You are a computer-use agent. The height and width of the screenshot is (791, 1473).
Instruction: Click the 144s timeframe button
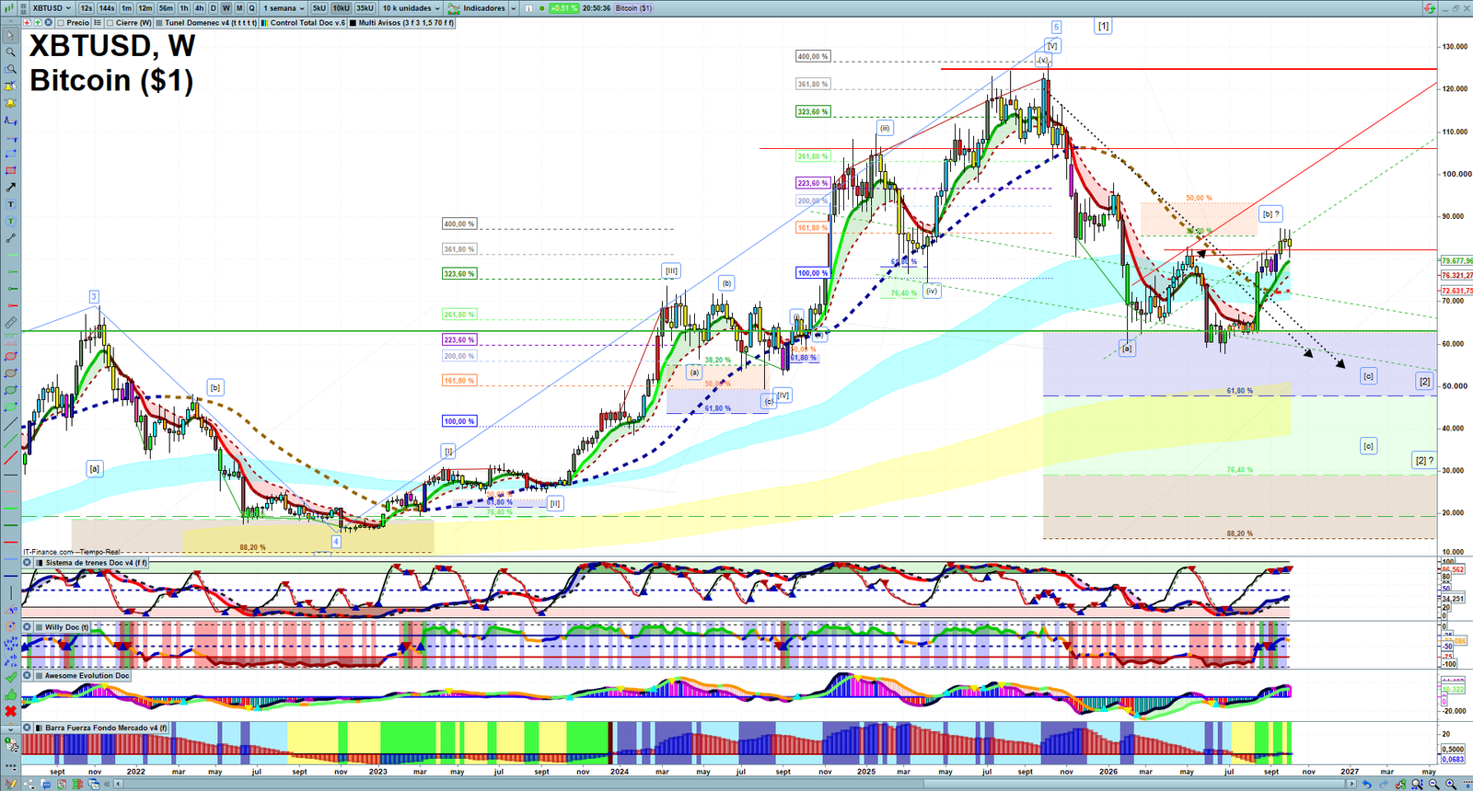(x=107, y=8)
